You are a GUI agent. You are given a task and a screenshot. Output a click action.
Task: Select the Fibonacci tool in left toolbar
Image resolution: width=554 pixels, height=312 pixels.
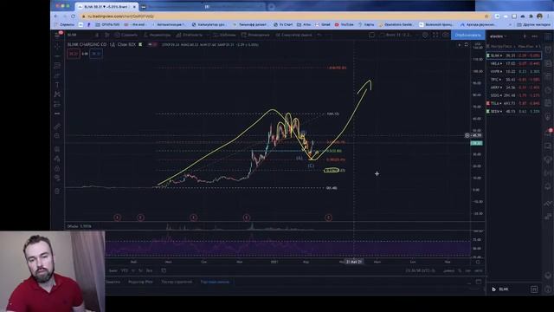pos(57,66)
